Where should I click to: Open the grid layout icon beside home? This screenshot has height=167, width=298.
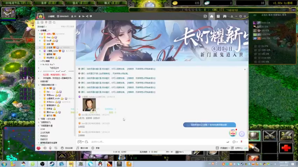[x=218, y=16]
